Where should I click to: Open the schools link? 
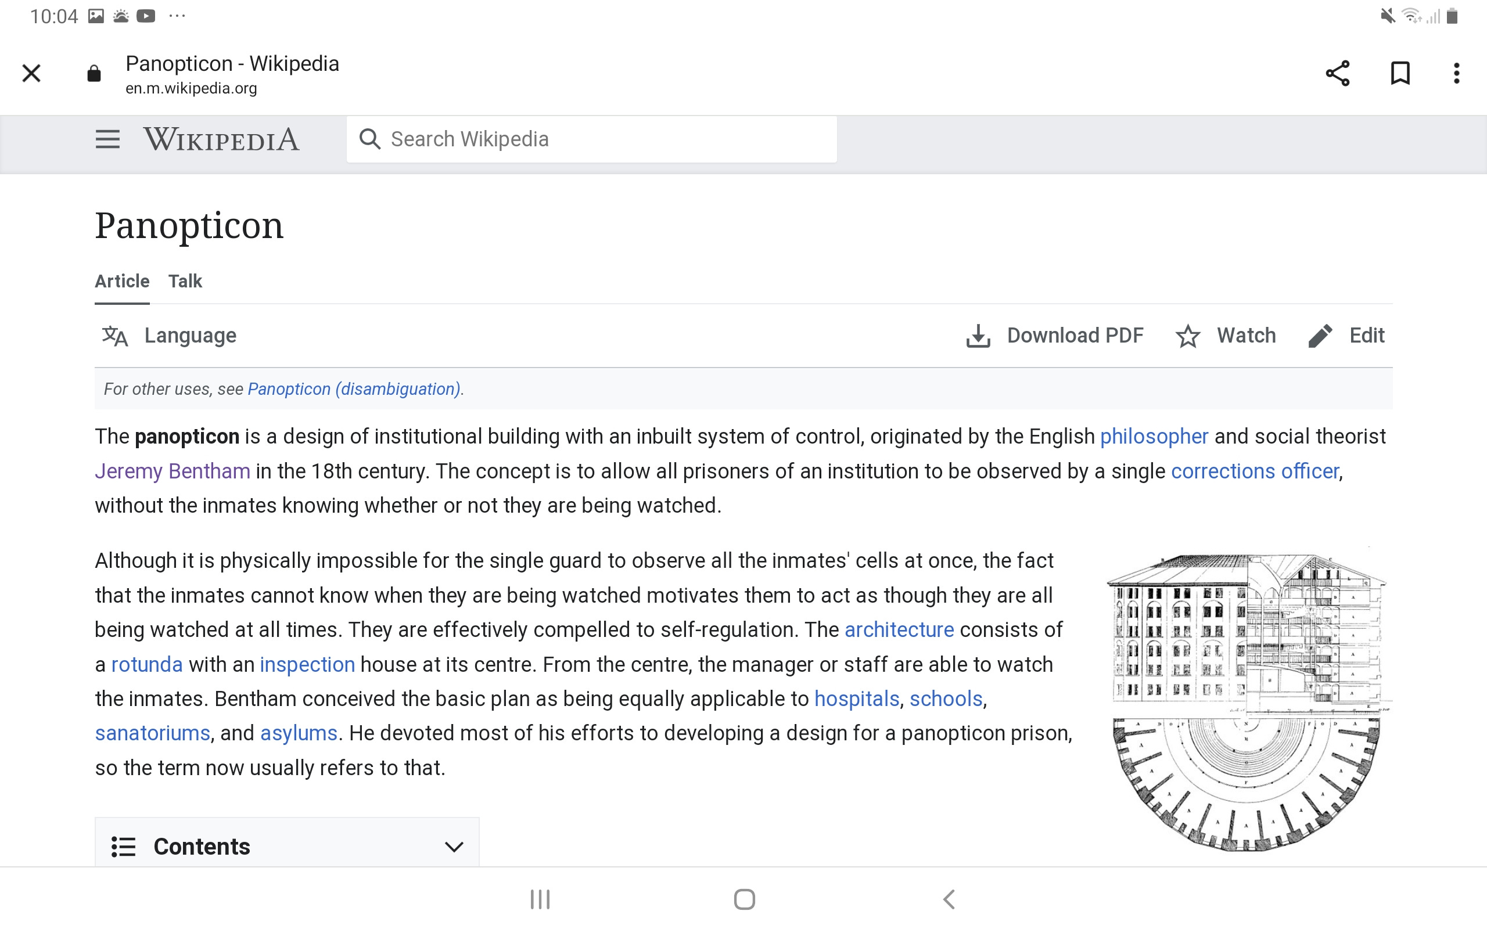(x=946, y=699)
